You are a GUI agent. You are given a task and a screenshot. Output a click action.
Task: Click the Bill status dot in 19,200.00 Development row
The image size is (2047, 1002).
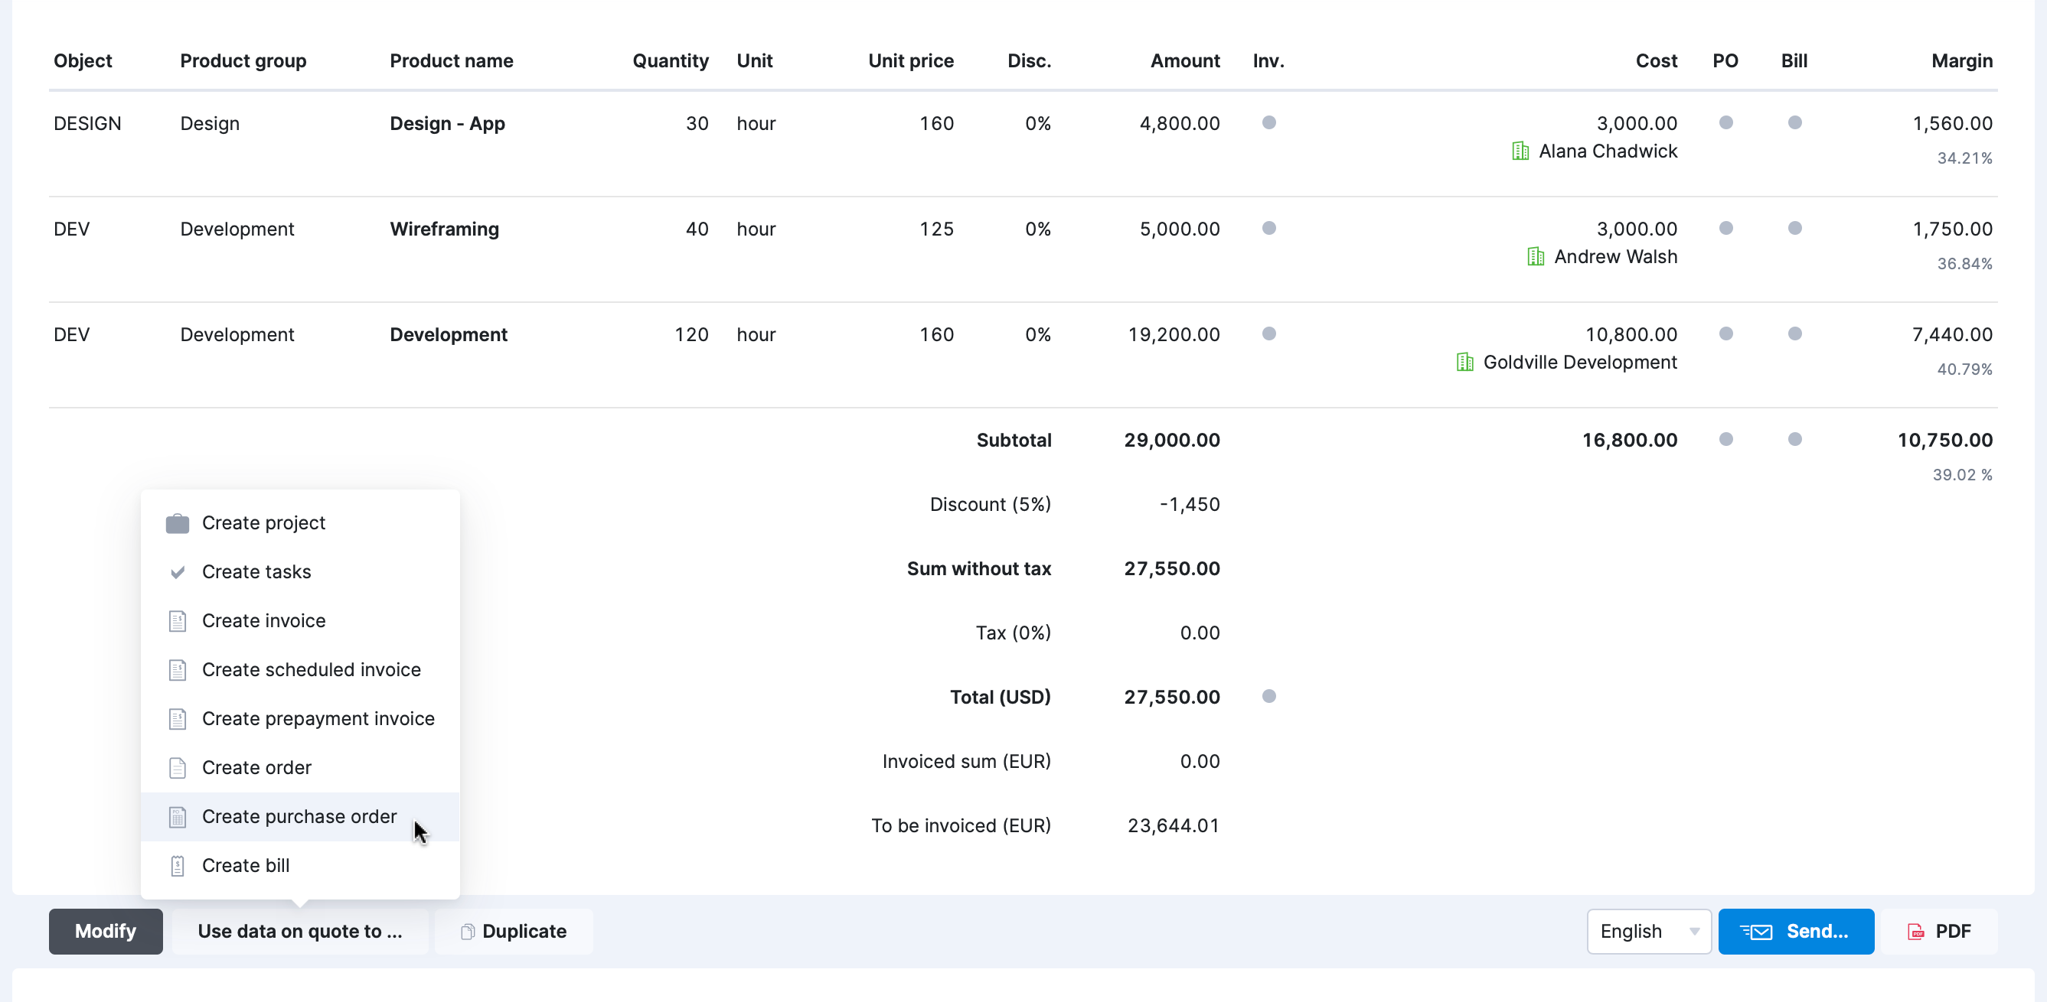(x=1795, y=333)
